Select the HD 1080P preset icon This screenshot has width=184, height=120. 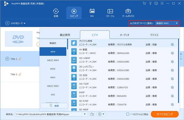click(x=74, y=60)
